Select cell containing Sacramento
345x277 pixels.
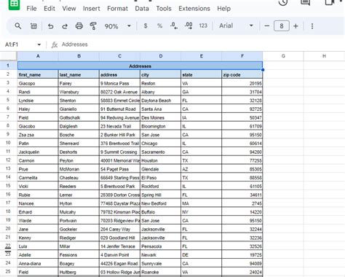pyautogui.click(x=160, y=152)
